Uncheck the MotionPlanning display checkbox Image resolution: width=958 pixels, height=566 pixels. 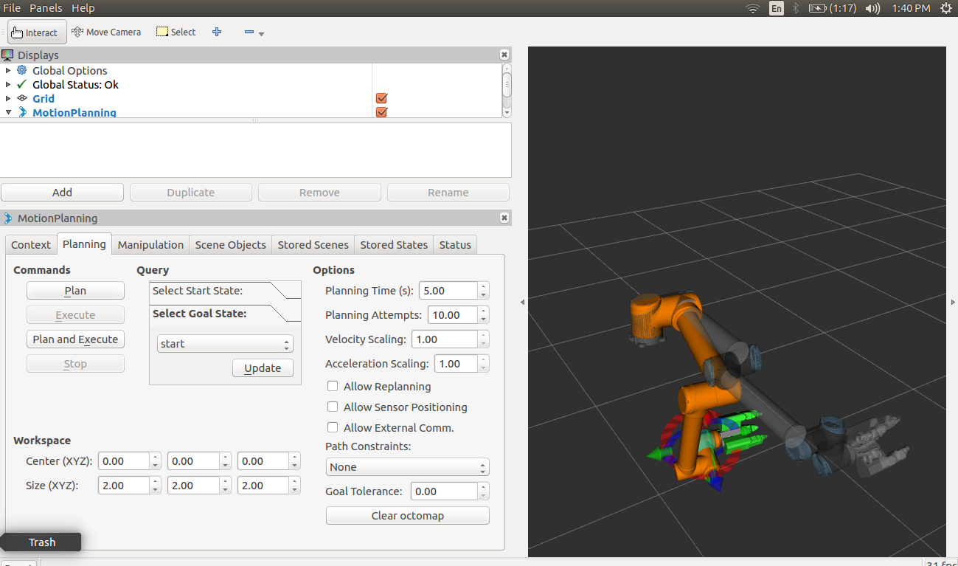pyautogui.click(x=381, y=112)
